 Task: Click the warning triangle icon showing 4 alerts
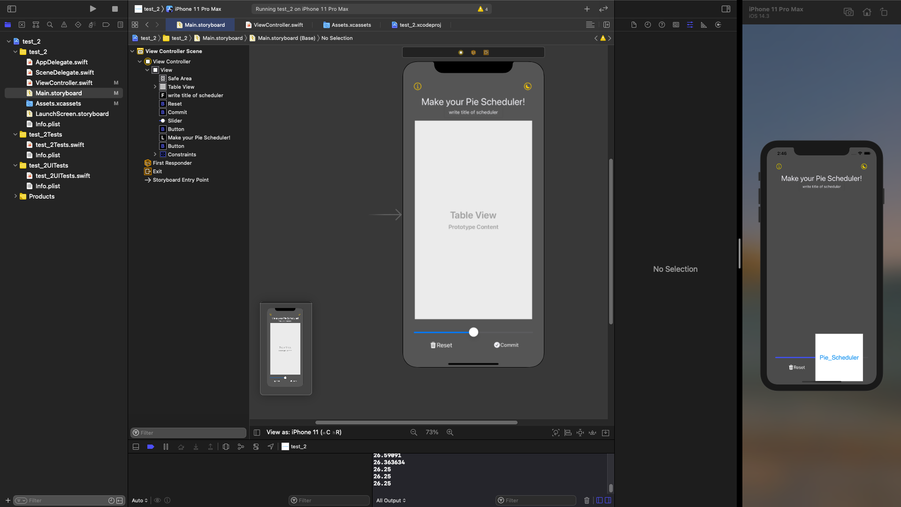click(481, 8)
